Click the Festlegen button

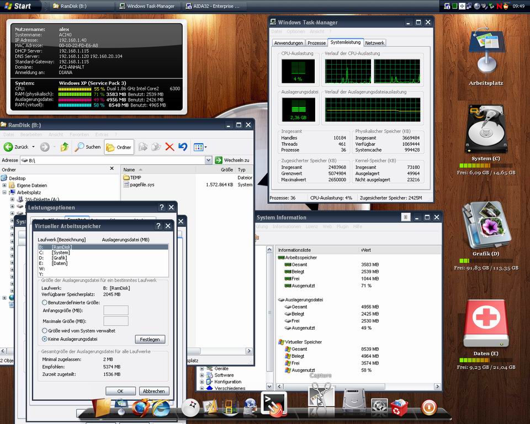click(150, 339)
